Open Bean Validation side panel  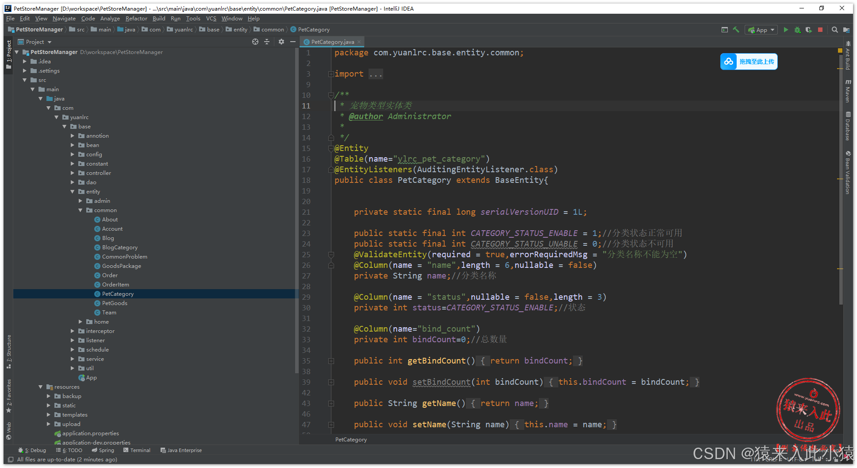[848, 173]
